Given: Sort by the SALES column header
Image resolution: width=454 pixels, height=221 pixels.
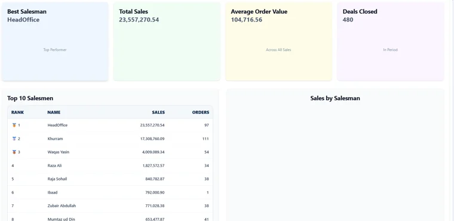Looking at the screenshot, I should tap(158, 113).
